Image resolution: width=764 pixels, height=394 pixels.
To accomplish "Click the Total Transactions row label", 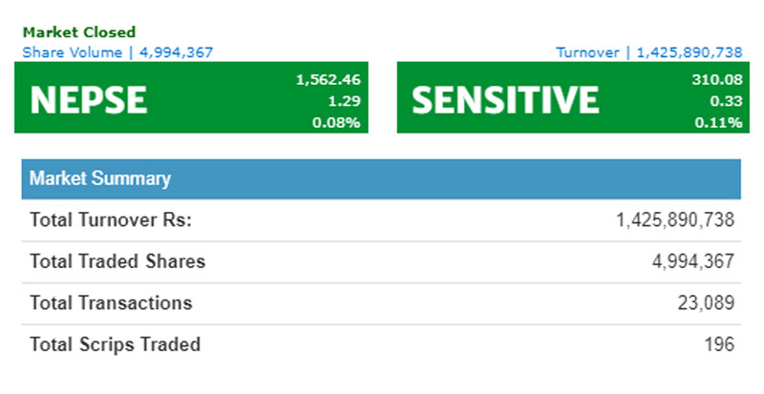I will [111, 303].
